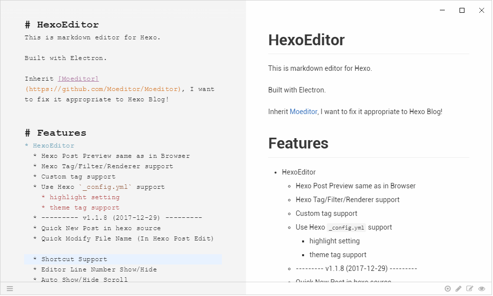Click 'theme tag support' bullet in preview
493x296 pixels.
click(338, 255)
